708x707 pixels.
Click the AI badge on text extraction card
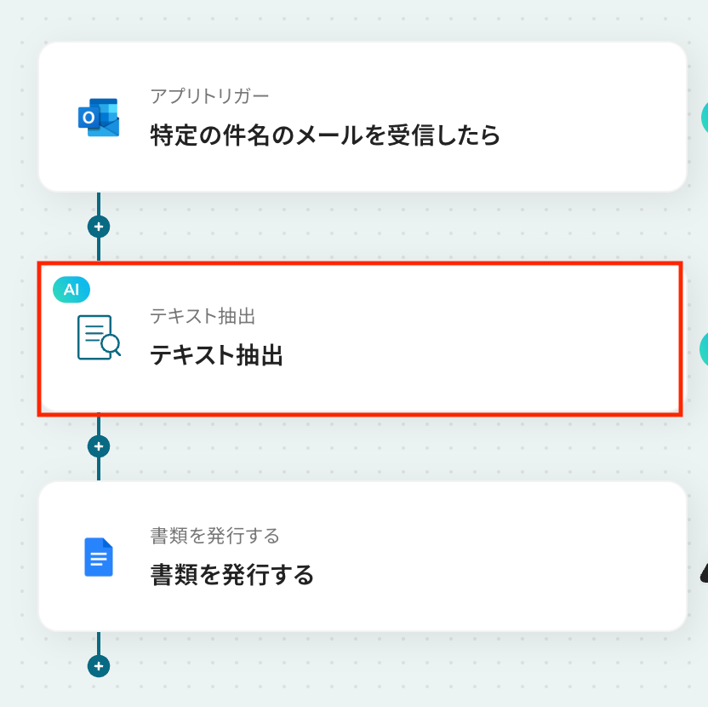(x=71, y=290)
